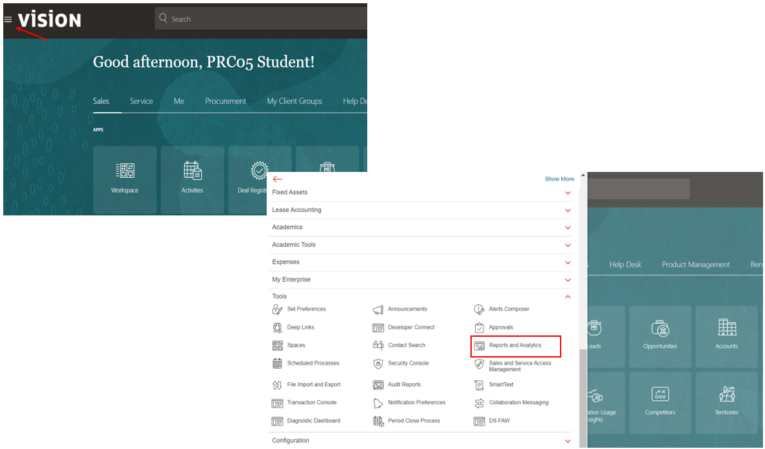
Task: Open the Workspace app tile
Action: coord(125,179)
